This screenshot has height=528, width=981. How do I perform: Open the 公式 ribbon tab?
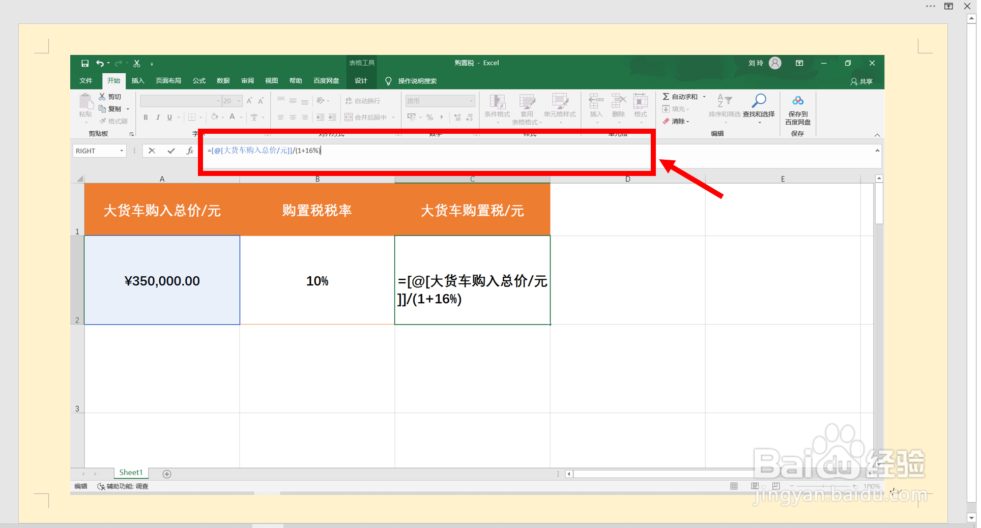(x=198, y=80)
